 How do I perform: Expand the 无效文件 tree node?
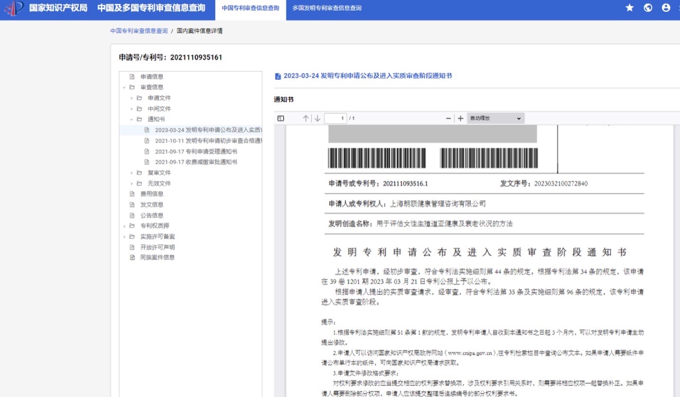pos(132,184)
